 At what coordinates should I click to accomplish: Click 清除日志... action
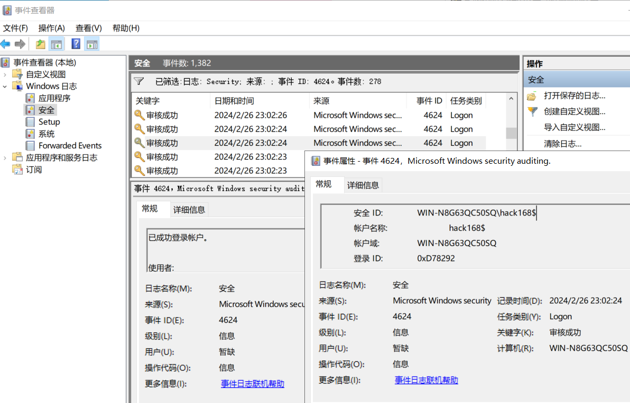[562, 144]
